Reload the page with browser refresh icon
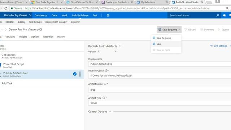231x130 pixels. tap(6, 8)
